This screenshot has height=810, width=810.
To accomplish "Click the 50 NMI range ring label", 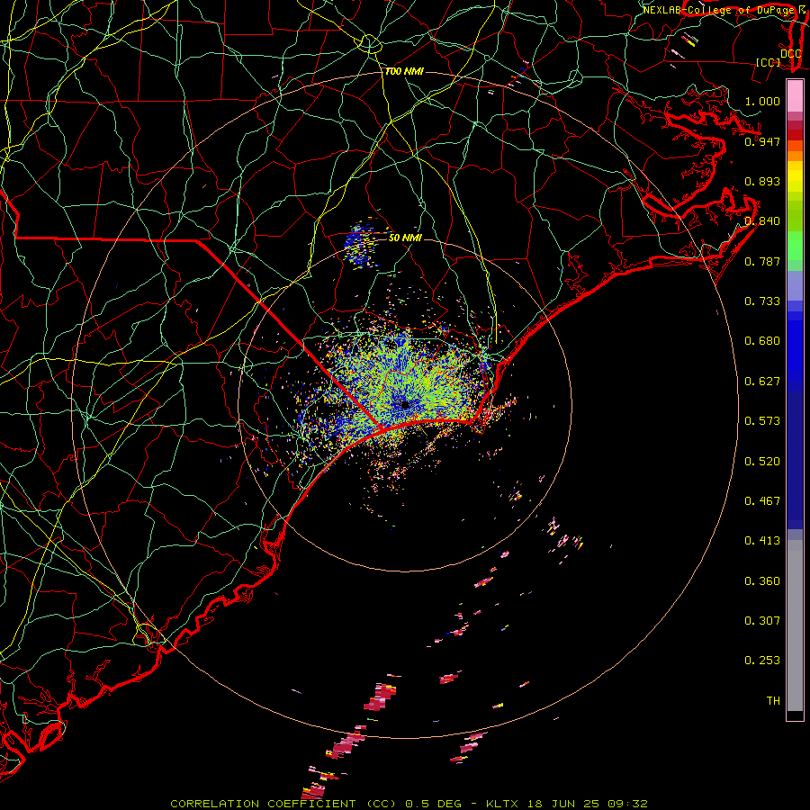I will click(x=406, y=238).
